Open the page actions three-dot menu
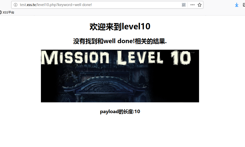245x147 pixels. [192, 5]
